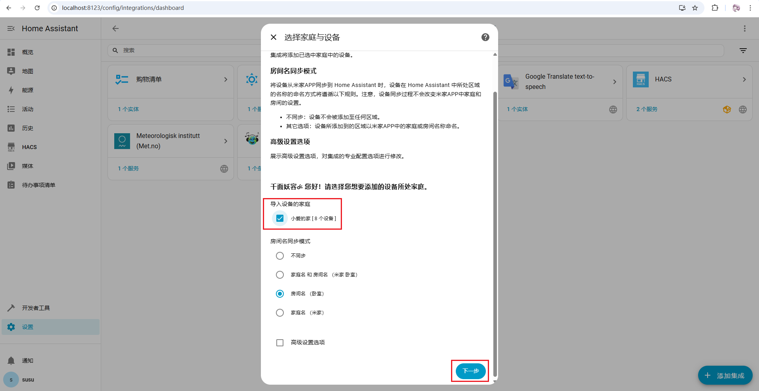The width and height of the screenshot is (759, 391).
Task: Open the dialog help icon
Action: (485, 37)
